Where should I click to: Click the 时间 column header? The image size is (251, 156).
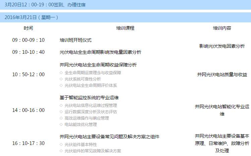[x=28, y=28]
